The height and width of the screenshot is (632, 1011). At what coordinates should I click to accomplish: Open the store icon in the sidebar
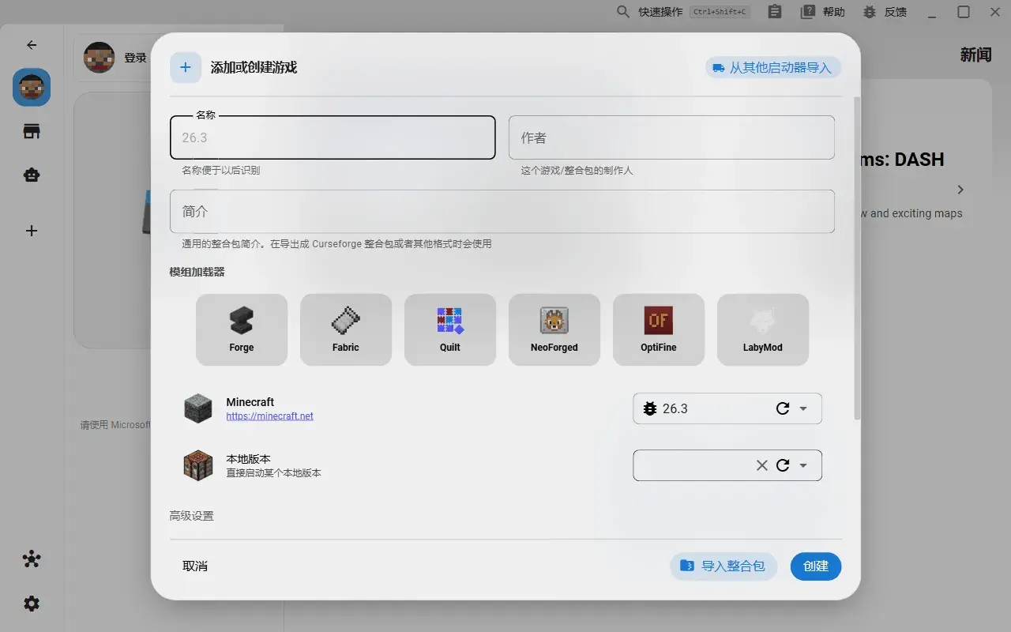[x=32, y=131]
